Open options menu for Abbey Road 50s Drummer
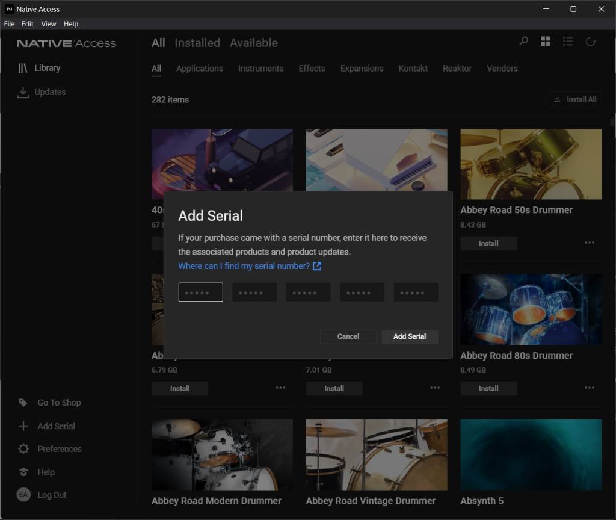This screenshot has height=520, width=616. [590, 243]
